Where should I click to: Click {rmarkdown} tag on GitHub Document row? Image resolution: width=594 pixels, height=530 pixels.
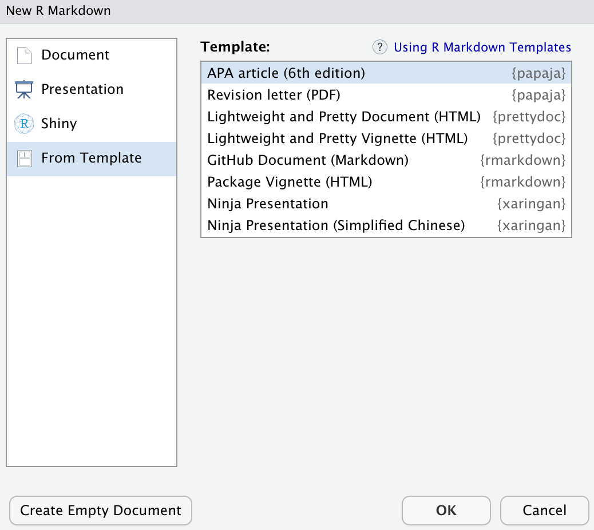tap(523, 160)
